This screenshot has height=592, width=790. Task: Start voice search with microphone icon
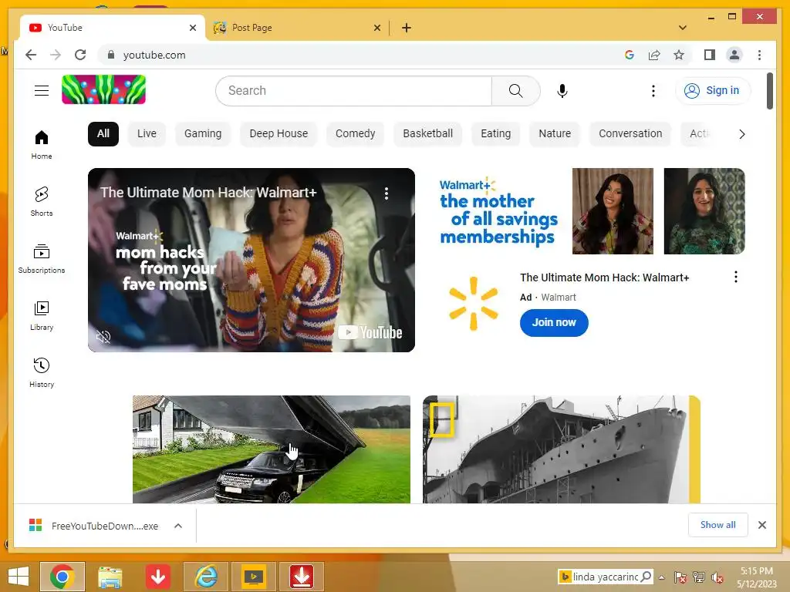coord(562,91)
